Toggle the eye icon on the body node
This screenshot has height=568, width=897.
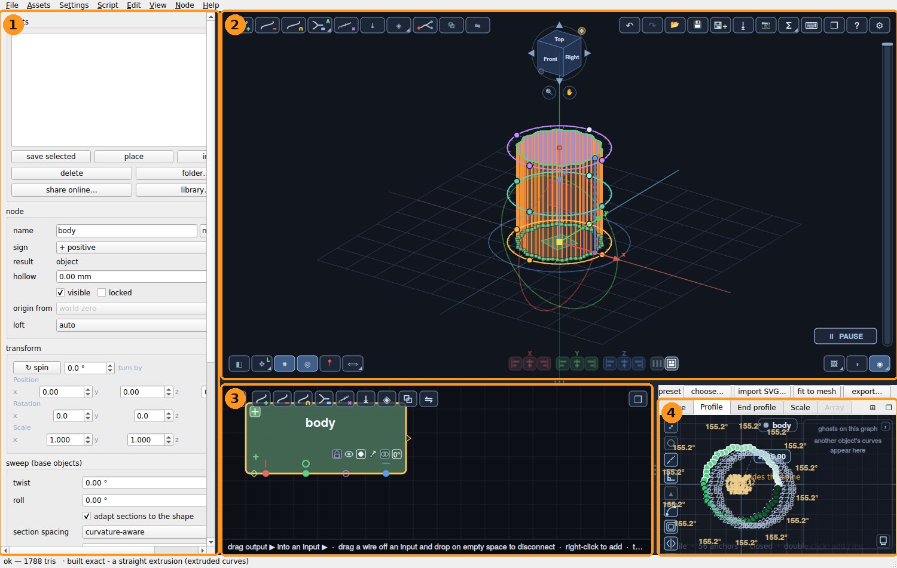(x=349, y=454)
